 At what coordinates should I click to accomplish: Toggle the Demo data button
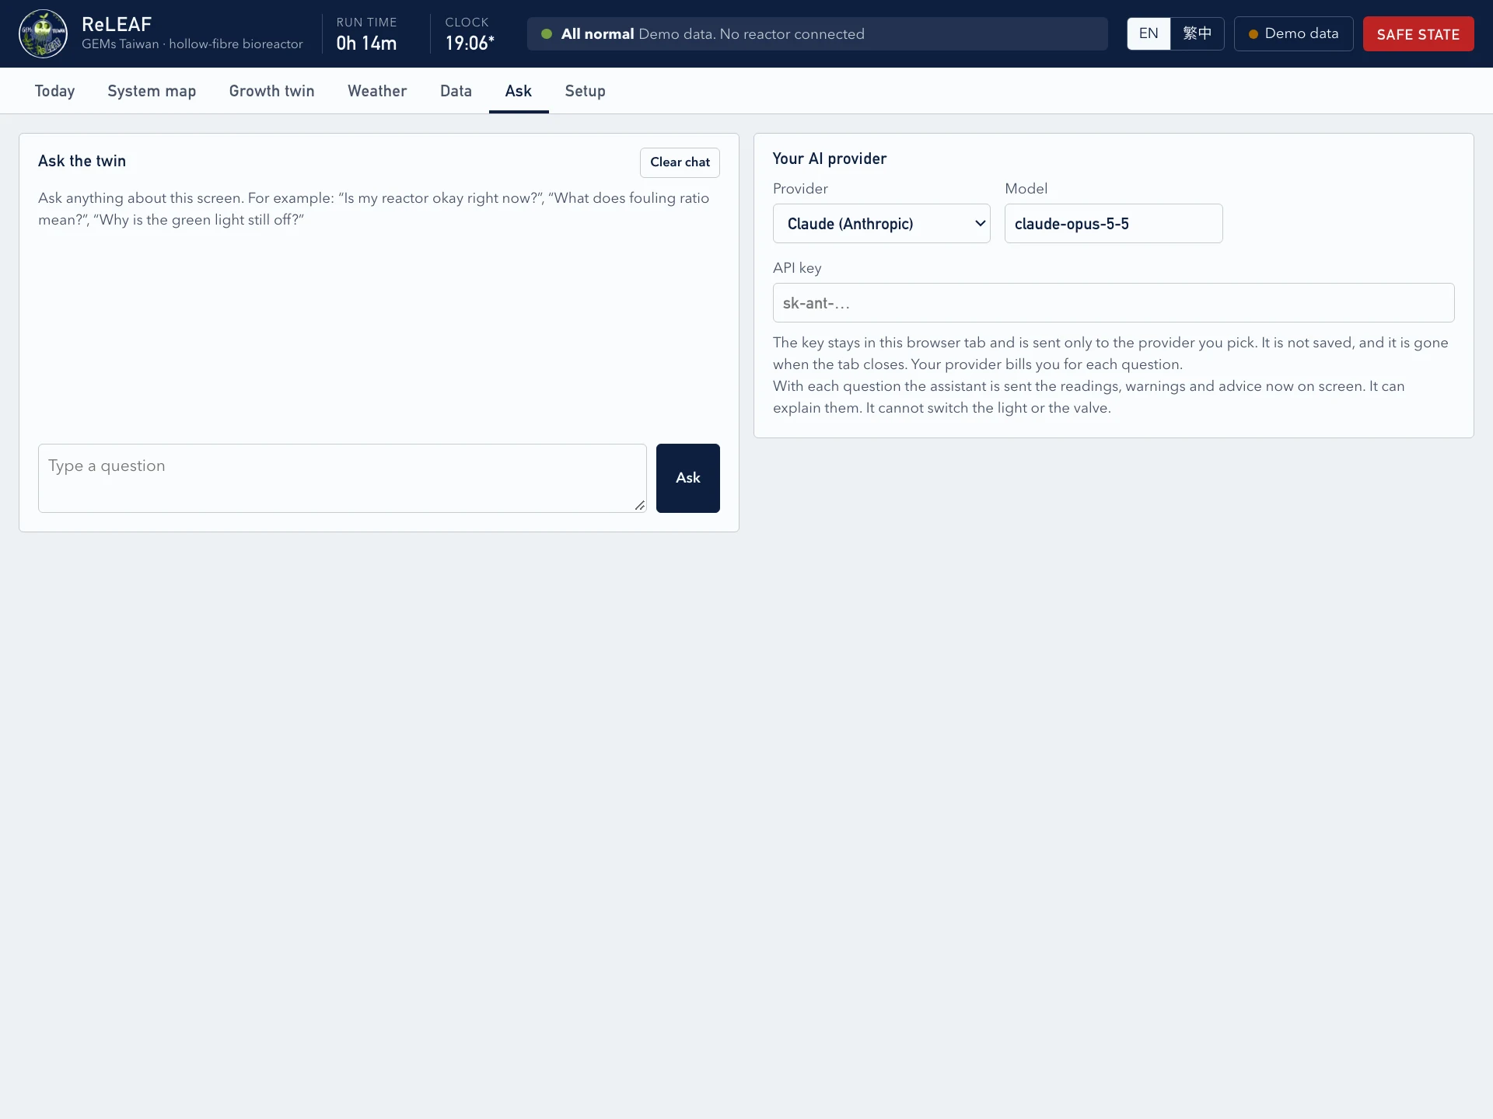[x=1293, y=33]
